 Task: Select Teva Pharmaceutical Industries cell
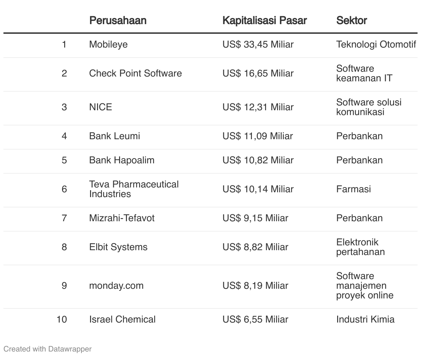click(134, 189)
